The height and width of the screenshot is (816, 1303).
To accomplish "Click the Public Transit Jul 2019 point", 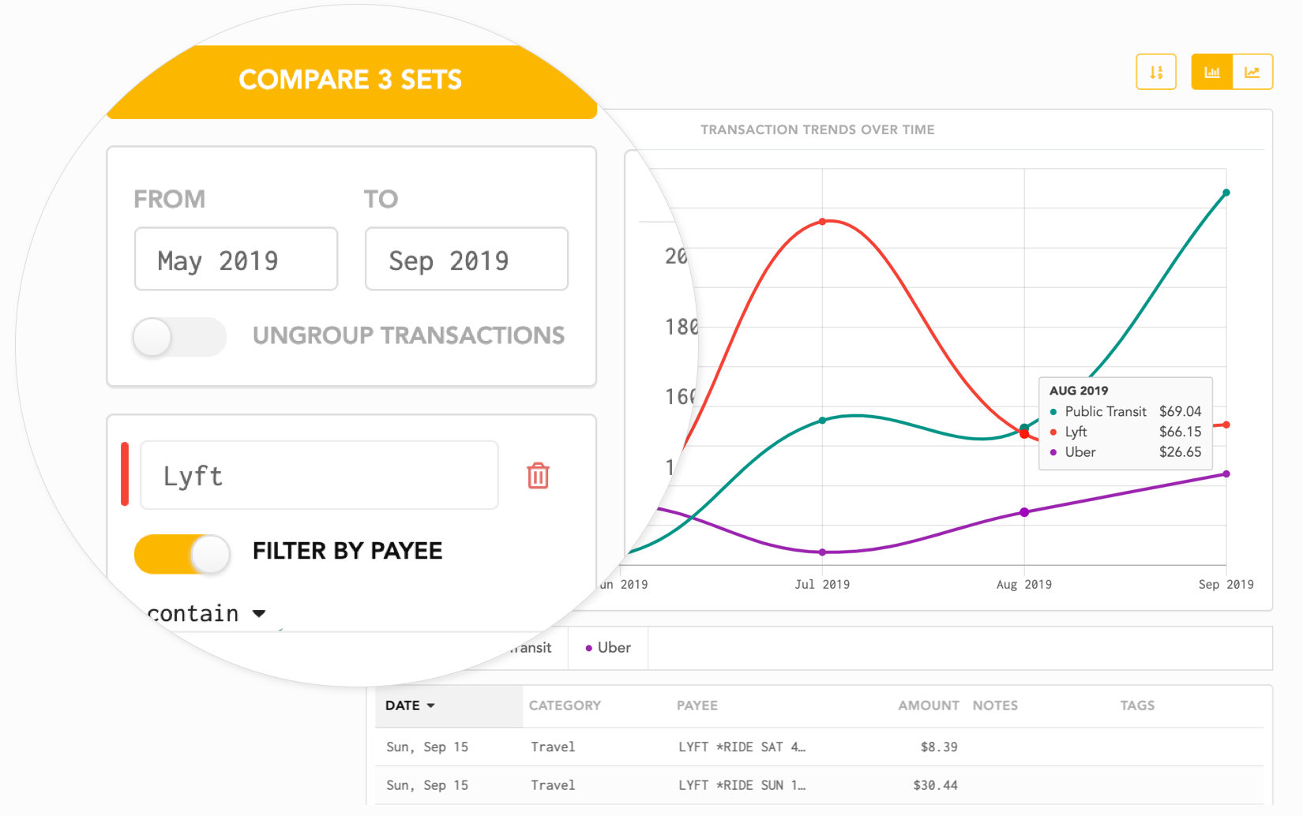I will [x=823, y=421].
